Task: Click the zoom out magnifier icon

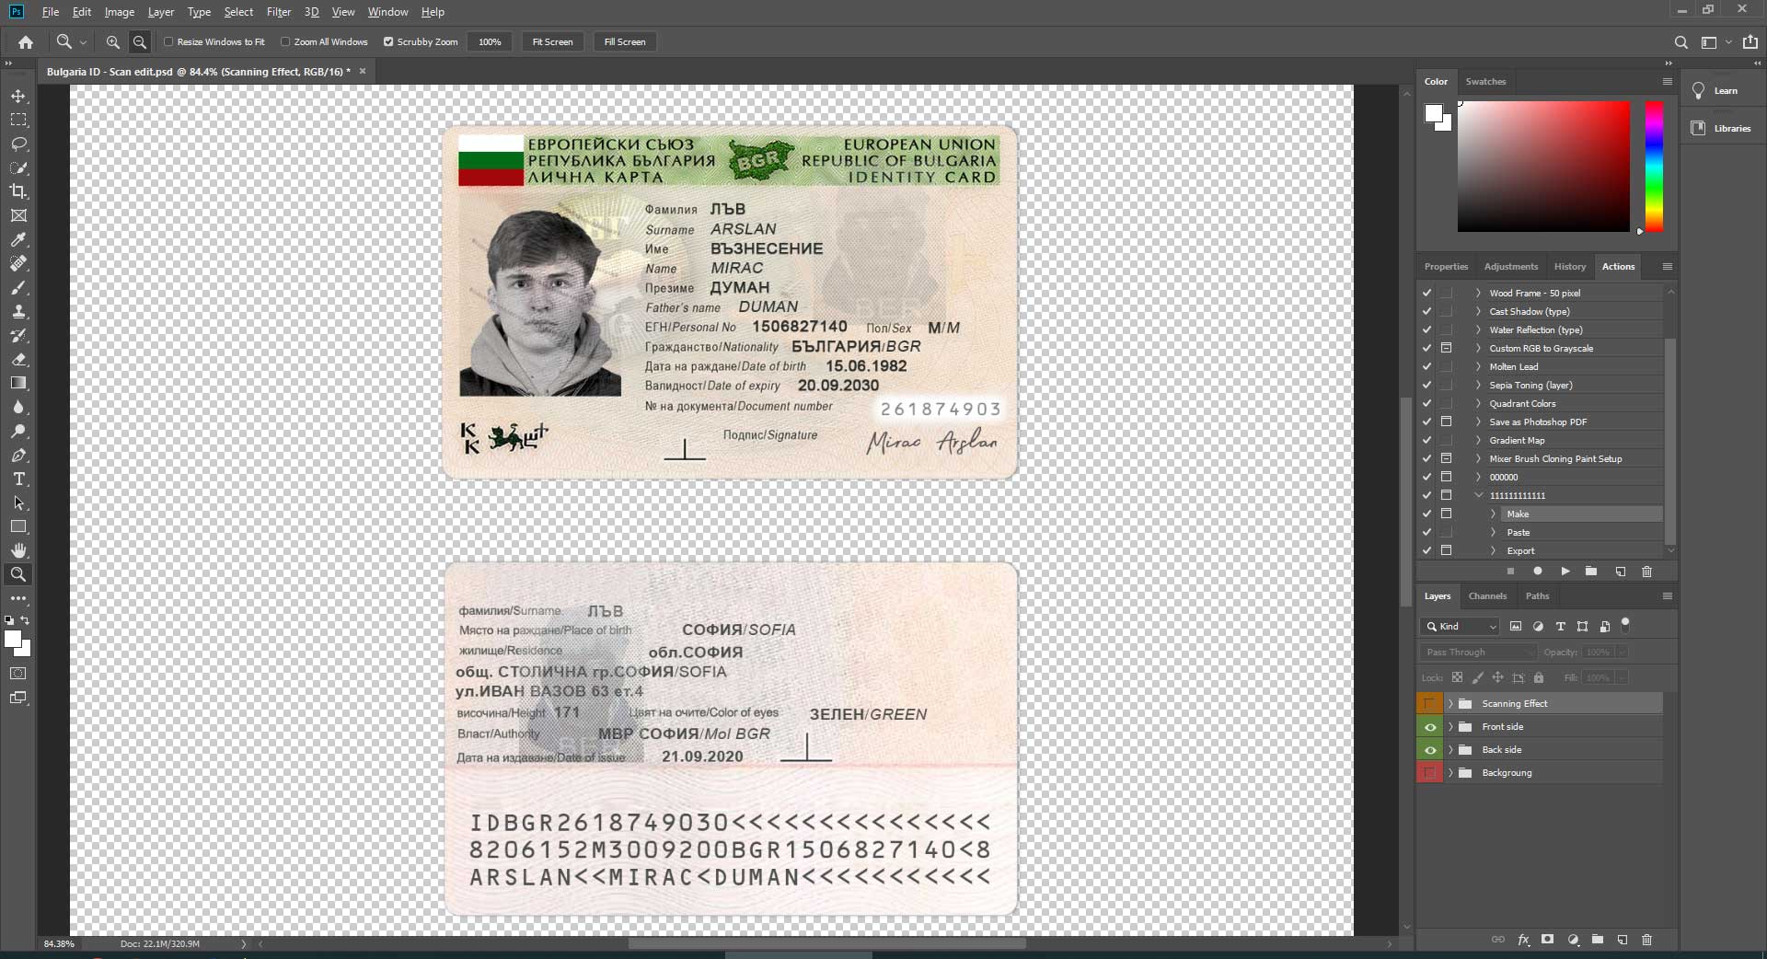Action: [x=140, y=42]
